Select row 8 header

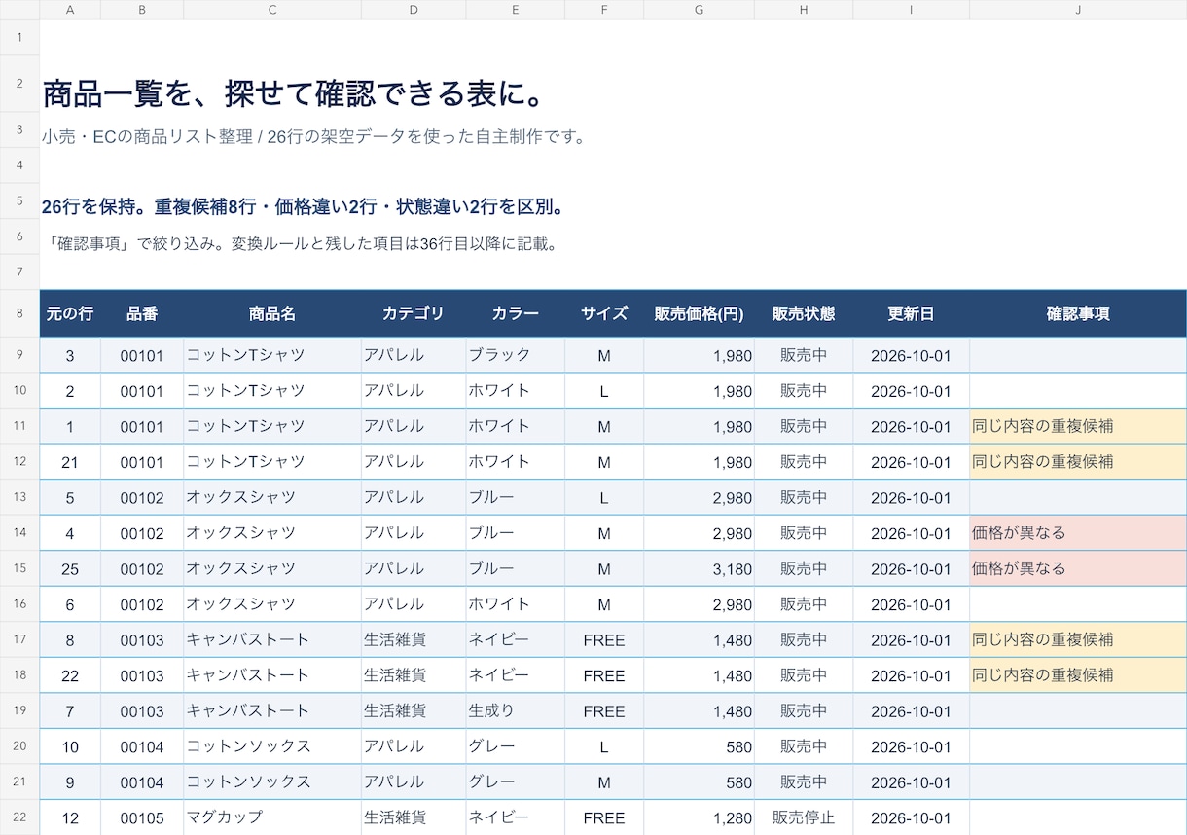point(19,313)
